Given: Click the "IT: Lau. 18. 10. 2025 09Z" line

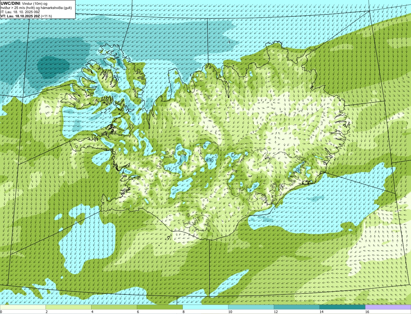Looking at the screenshot, I should (20, 12).
